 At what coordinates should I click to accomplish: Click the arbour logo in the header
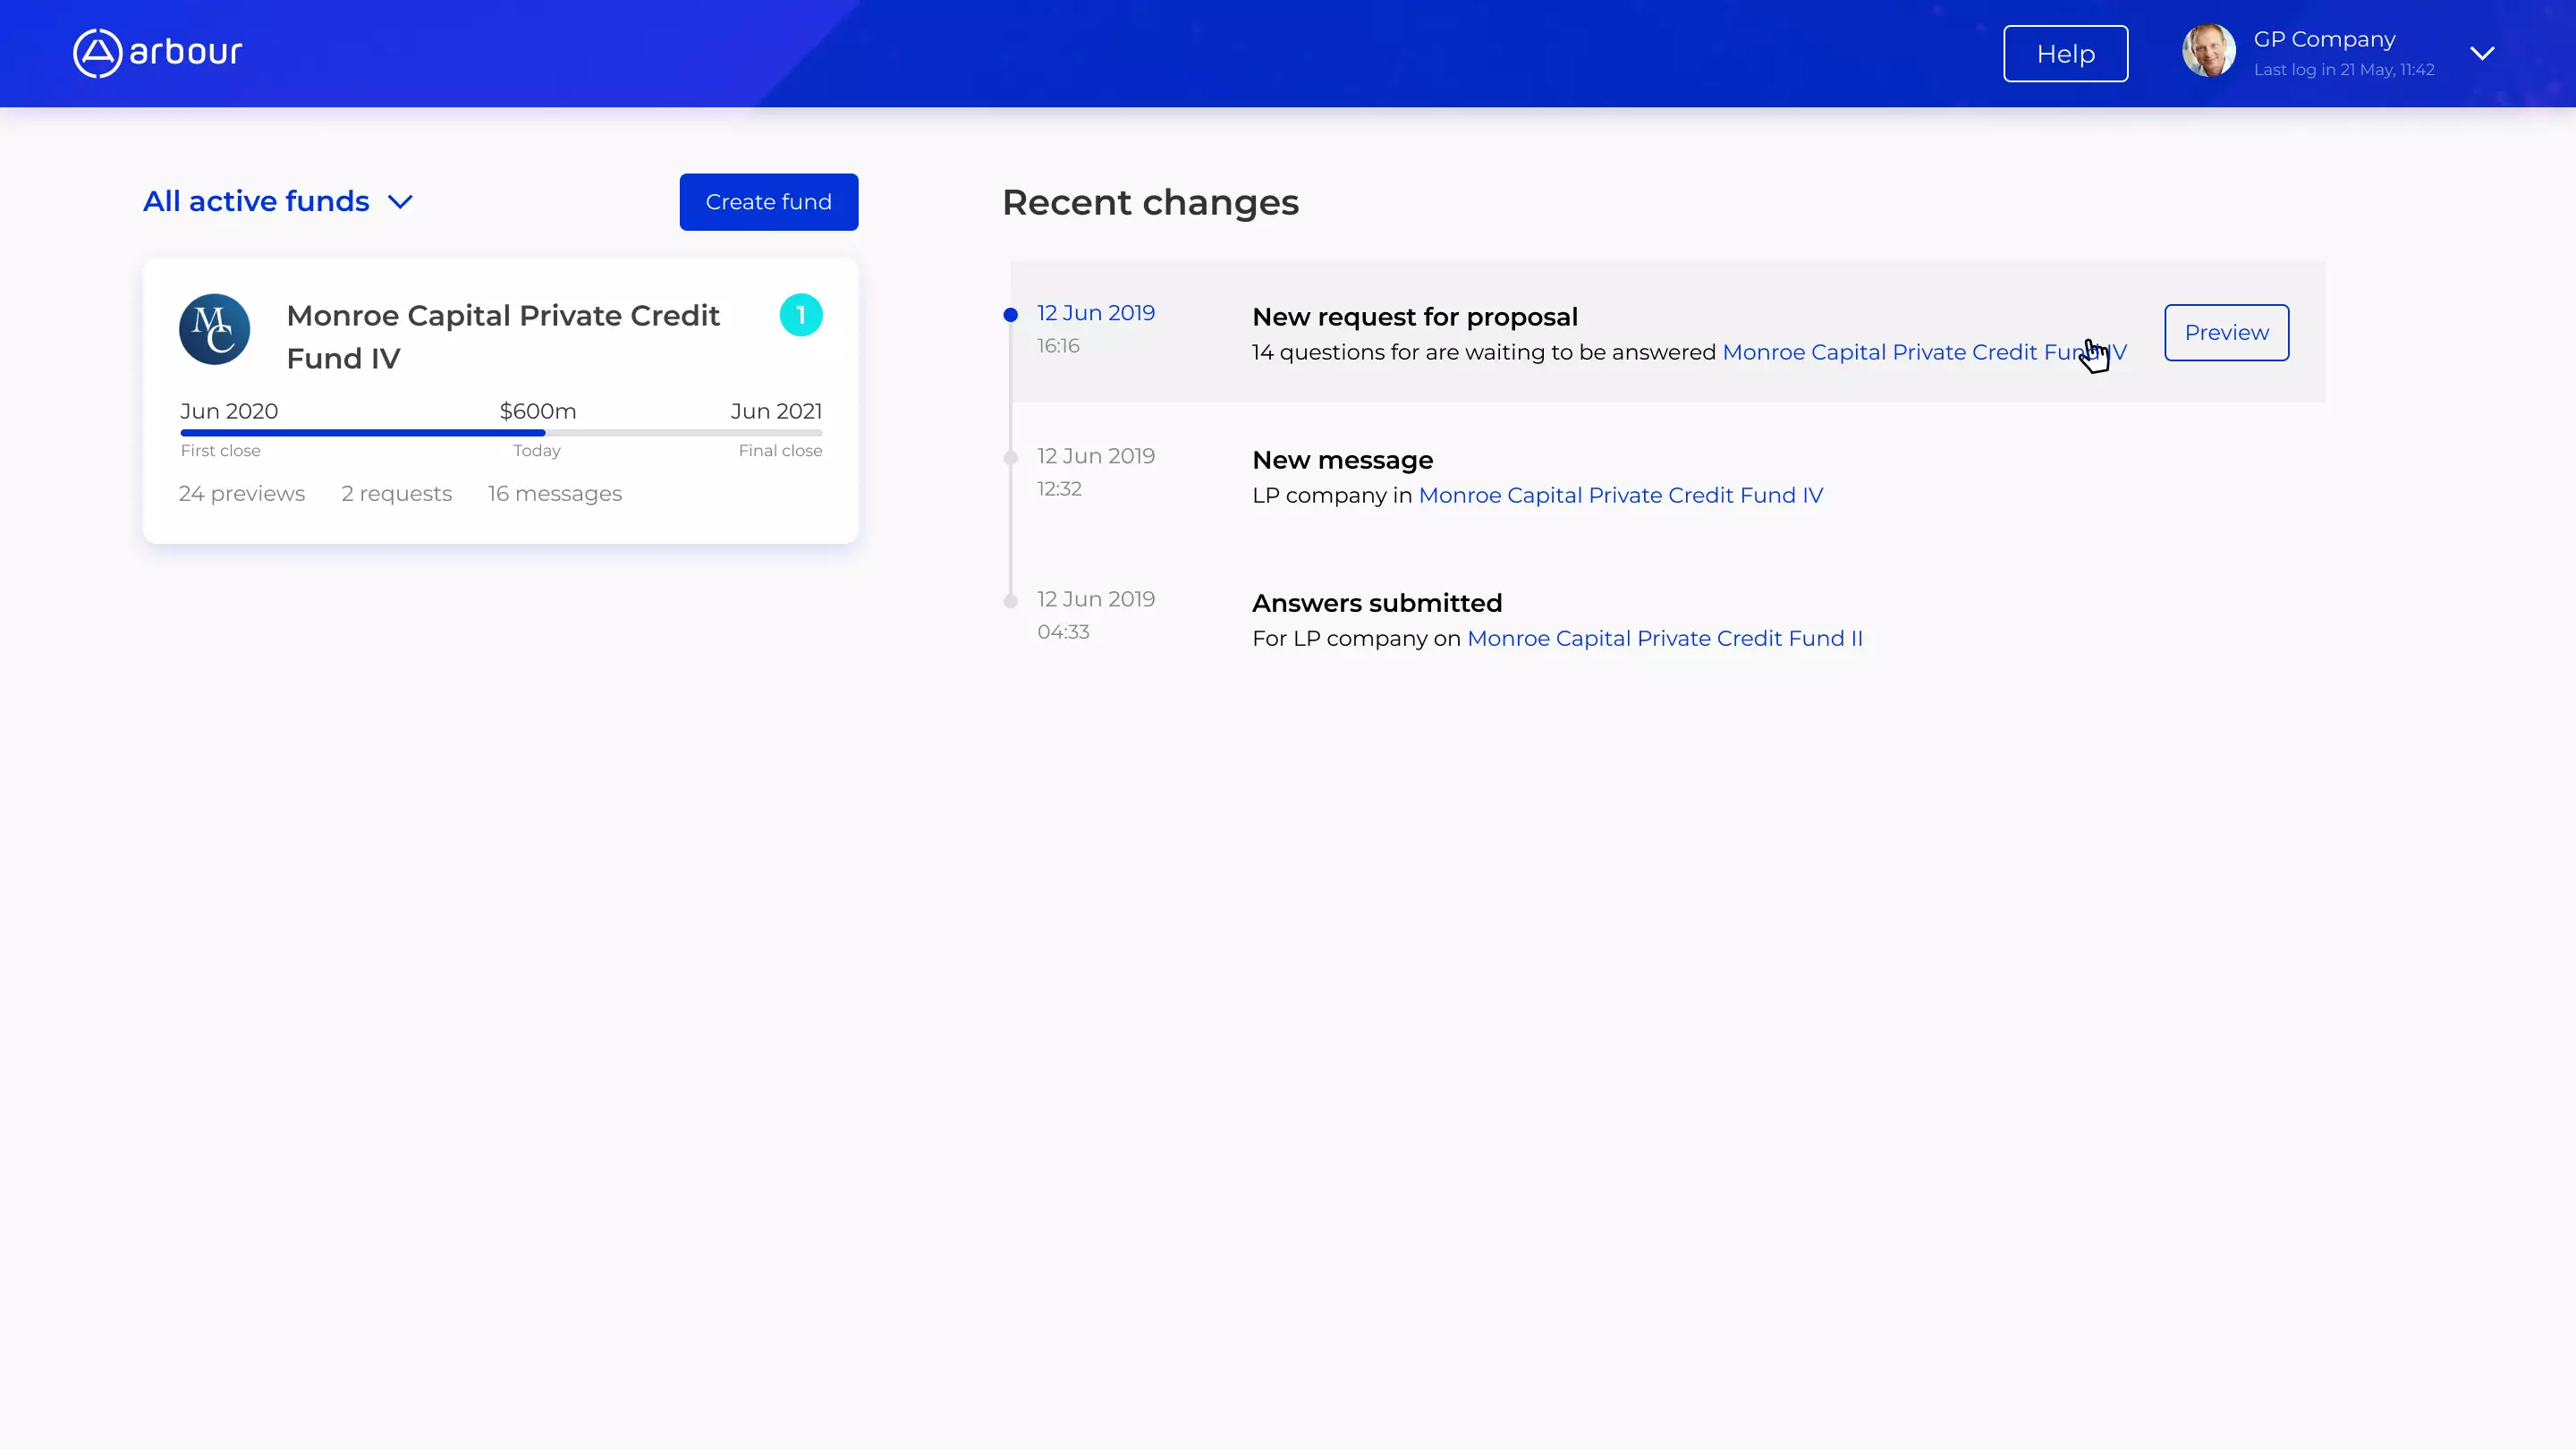click(x=156, y=53)
